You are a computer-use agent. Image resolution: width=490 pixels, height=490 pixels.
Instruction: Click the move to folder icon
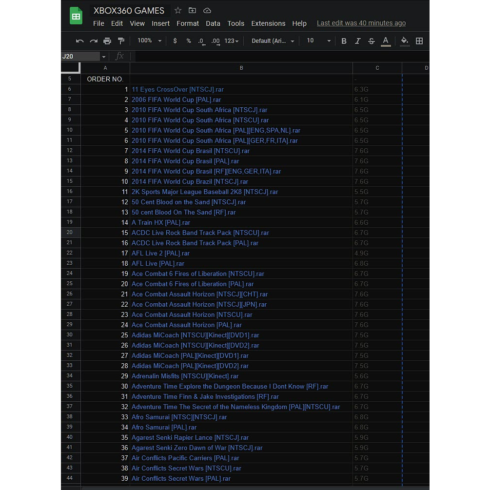coord(192,10)
